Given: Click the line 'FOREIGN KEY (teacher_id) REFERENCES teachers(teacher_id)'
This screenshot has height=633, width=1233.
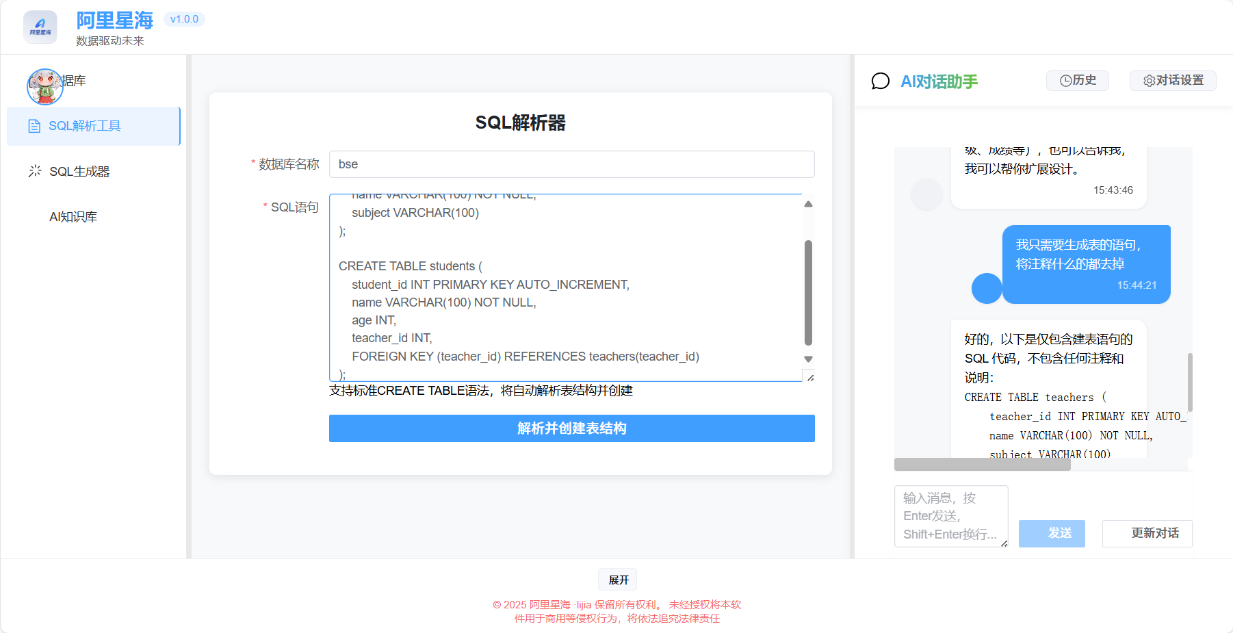Looking at the screenshot, I should pyautogui.click(x=525, y=357).
